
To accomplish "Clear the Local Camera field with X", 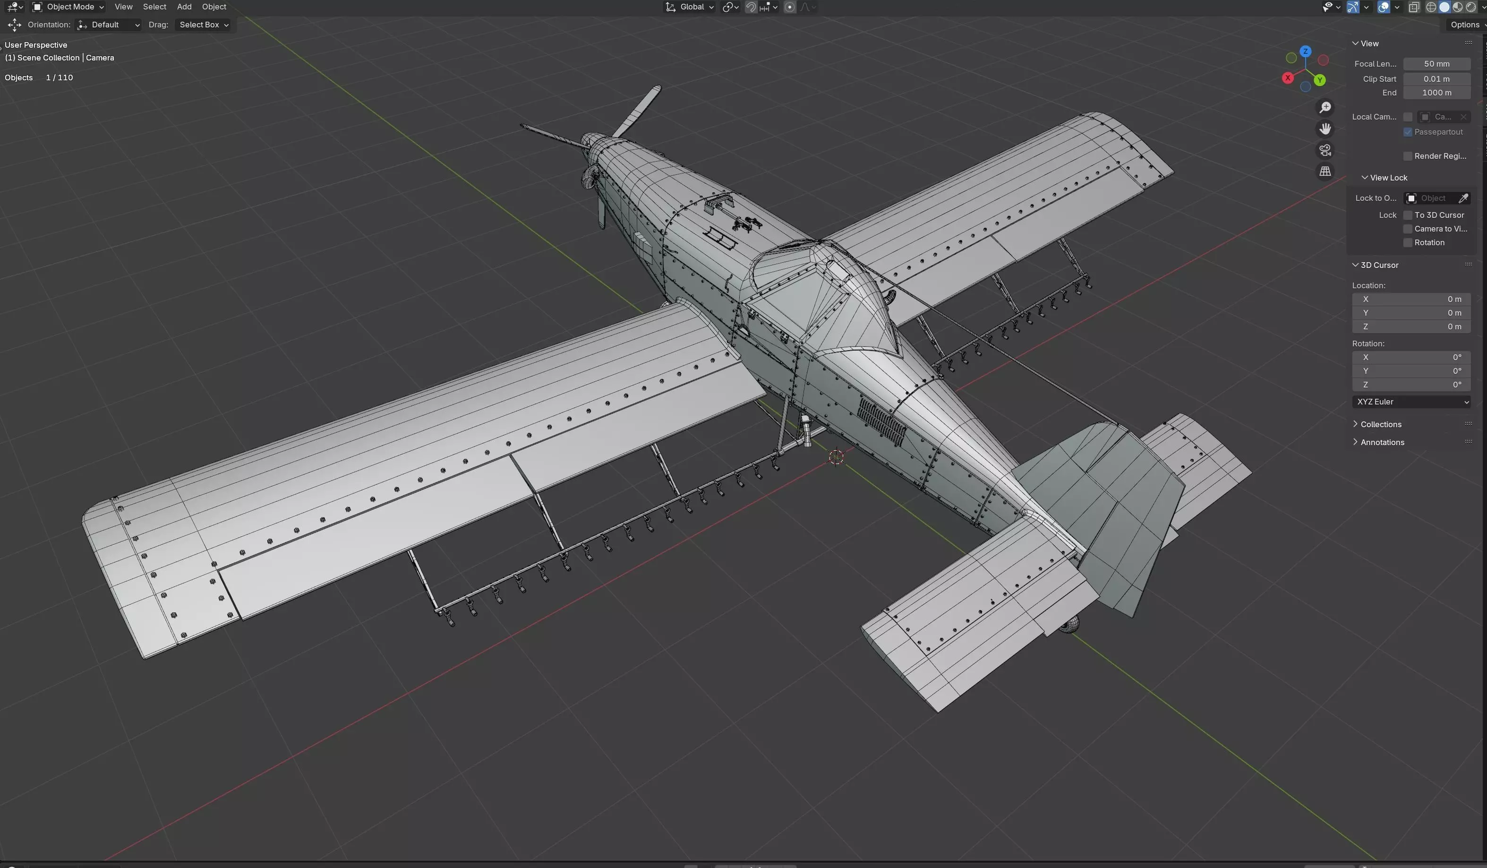I will [1463, 117].
